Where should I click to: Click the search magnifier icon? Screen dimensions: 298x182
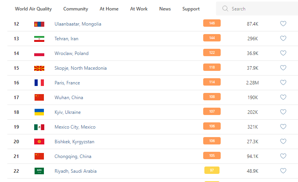pos(225,9)
